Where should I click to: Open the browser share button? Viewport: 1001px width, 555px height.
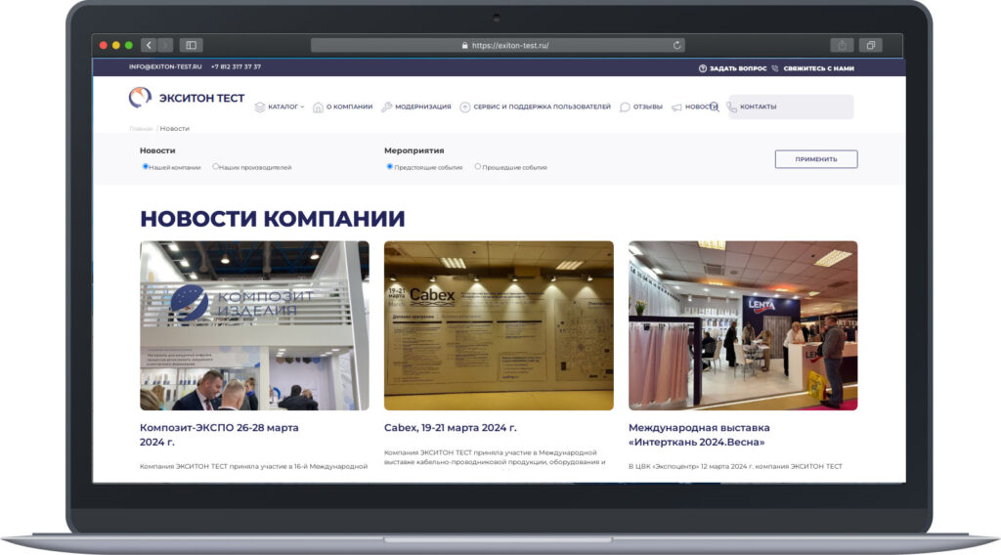842,45
